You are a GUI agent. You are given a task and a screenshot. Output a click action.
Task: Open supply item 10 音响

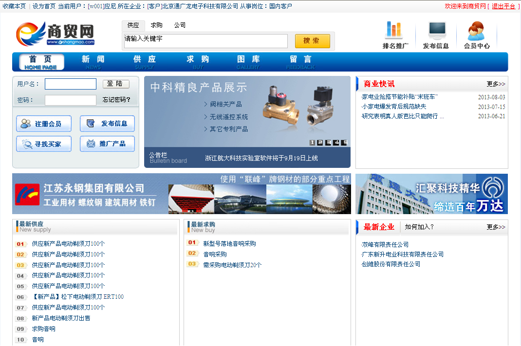[38, 339]
